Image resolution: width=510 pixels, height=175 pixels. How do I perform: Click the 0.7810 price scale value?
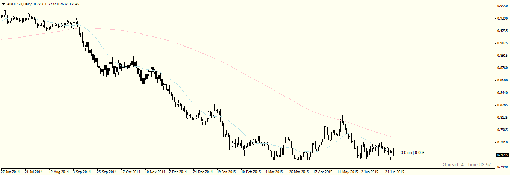[x=502, y=142]
